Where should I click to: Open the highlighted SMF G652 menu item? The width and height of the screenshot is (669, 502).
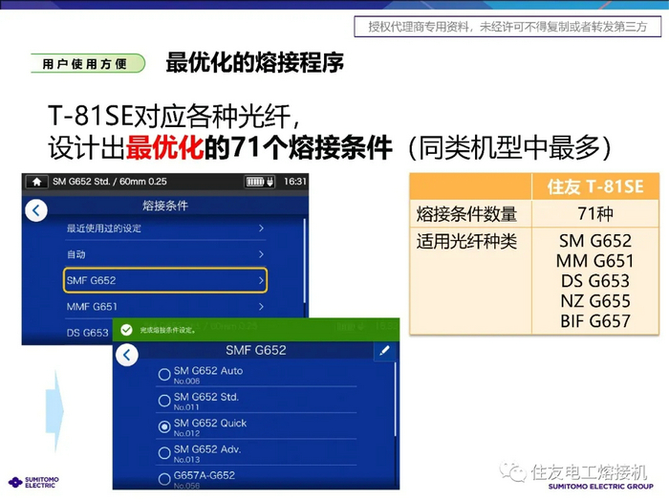coord(164,280)
